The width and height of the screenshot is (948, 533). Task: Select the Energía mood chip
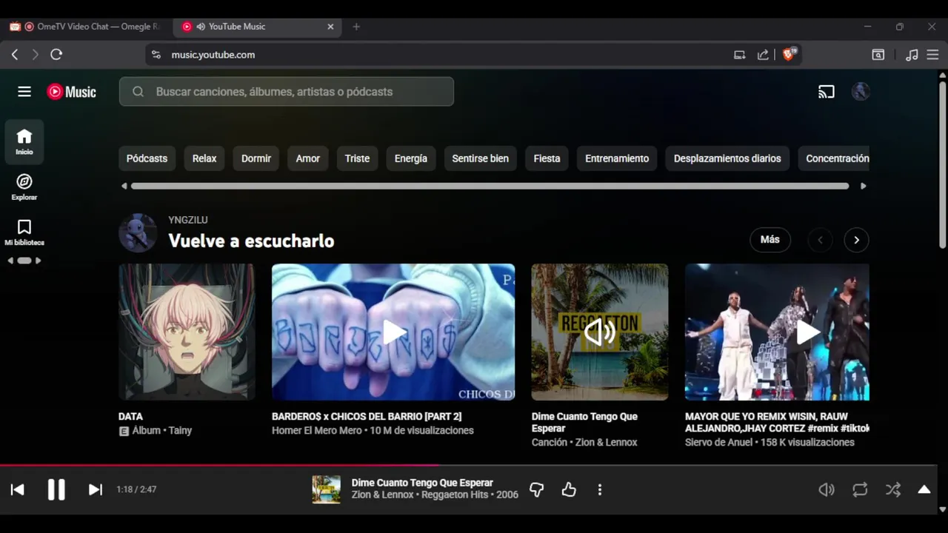(411, 158)
